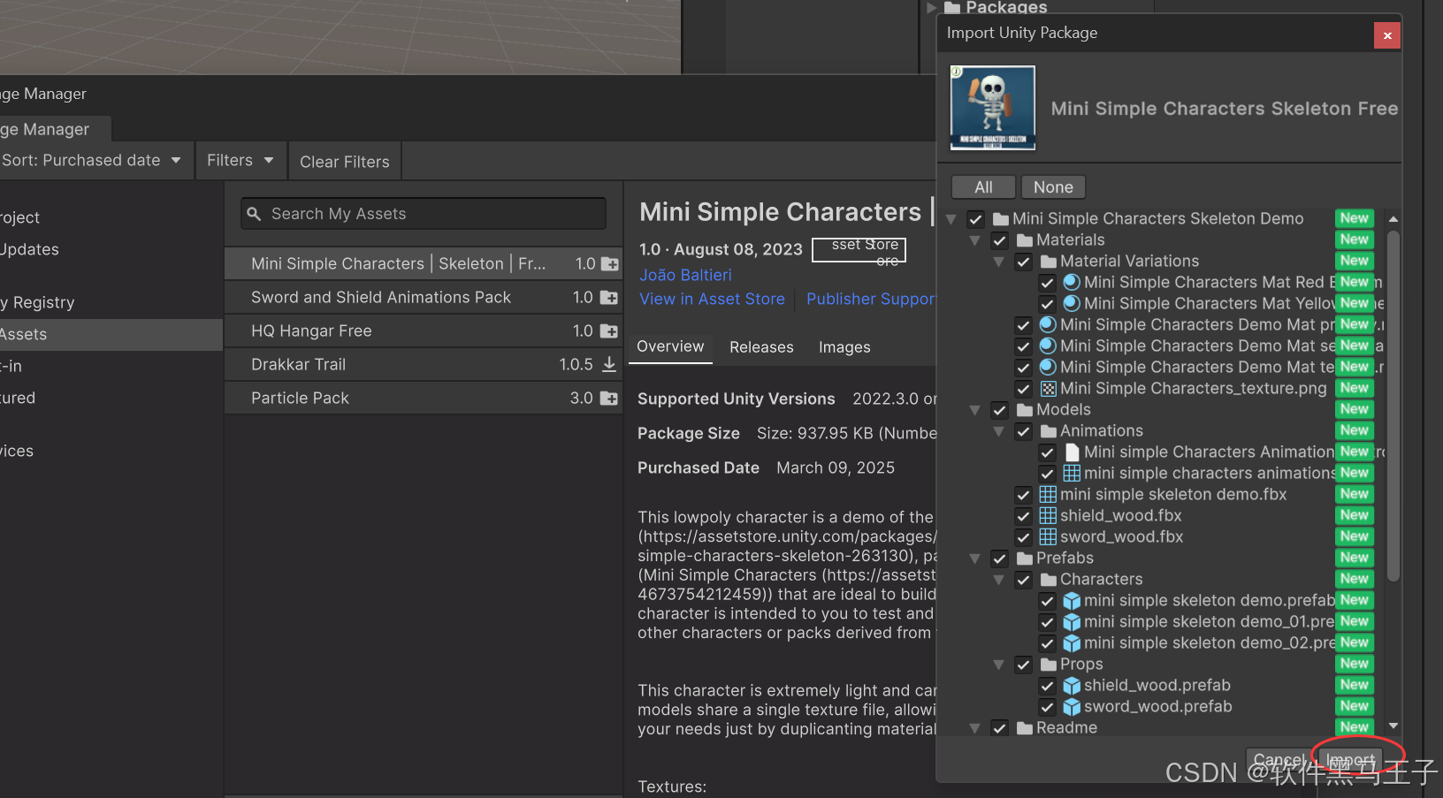Open Publisher Support link

coord(870,299)
